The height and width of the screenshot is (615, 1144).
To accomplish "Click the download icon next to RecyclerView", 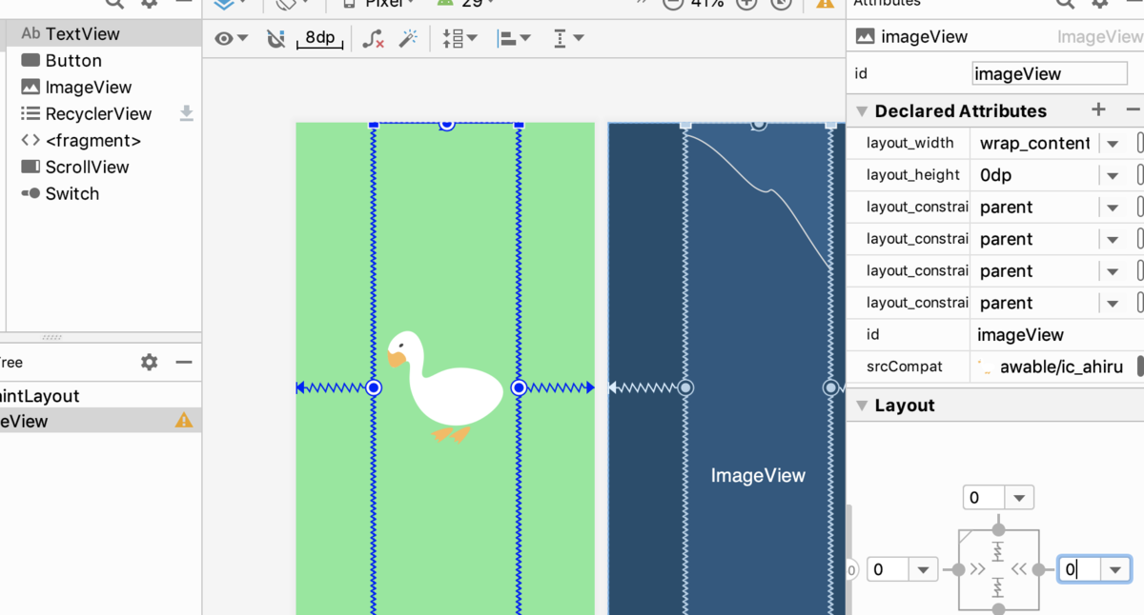I will pyautogui.click(x=187, y=113).
